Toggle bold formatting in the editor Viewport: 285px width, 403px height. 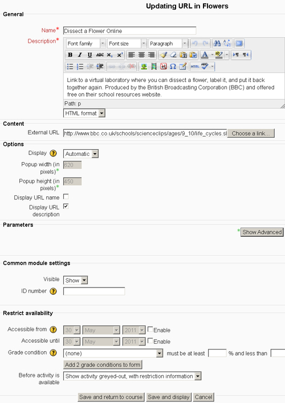tap(70, 55)
